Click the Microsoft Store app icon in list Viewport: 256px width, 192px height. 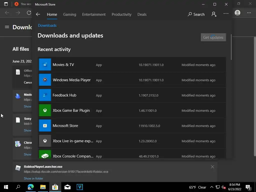click(x=45, y=125)
